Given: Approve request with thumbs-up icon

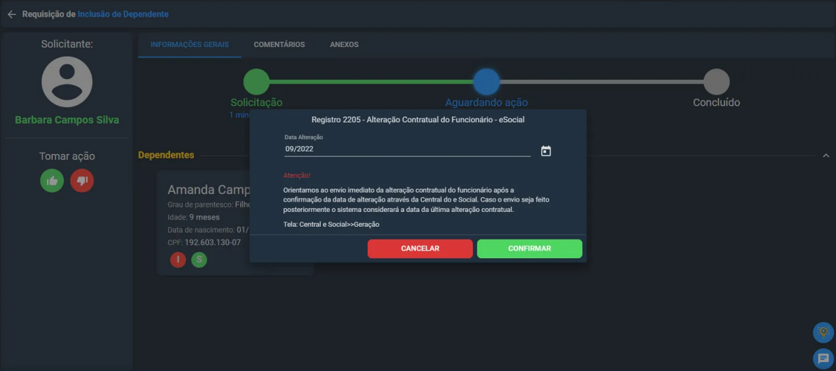Looking at the screenshot, I should coord(52,181).
